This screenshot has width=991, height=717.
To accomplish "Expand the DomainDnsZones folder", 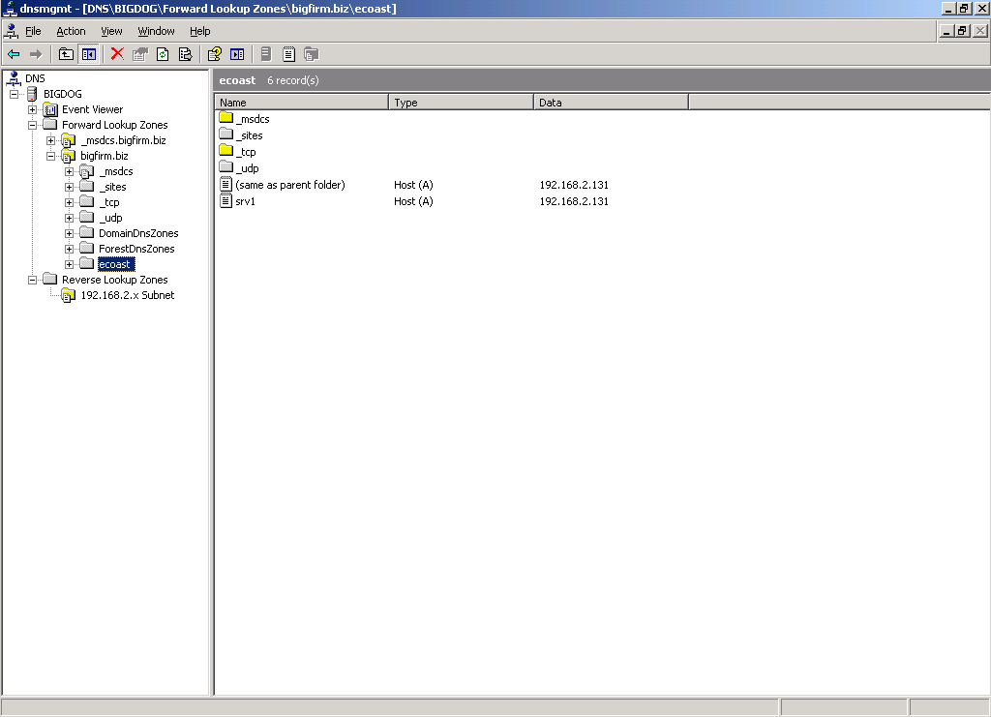I will coord(69,233).
